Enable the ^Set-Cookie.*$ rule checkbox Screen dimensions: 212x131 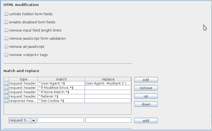[x=6, y=101]
